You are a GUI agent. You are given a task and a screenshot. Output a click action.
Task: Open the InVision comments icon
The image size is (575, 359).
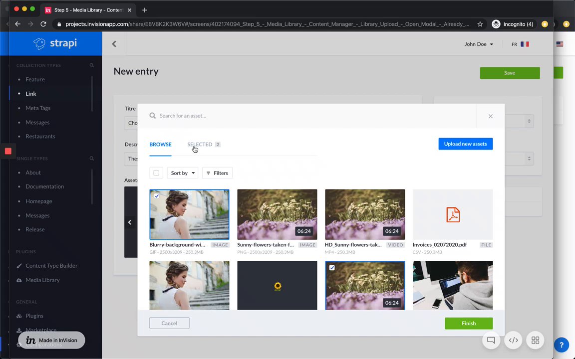click(491, 341)
